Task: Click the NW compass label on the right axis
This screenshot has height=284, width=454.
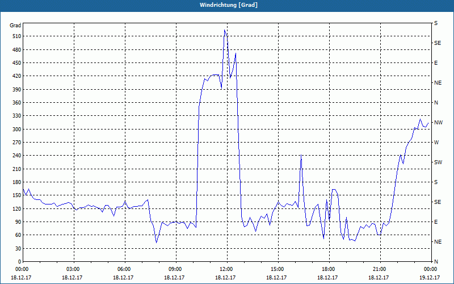Action: pyautogui.click(x=438, y=123)
